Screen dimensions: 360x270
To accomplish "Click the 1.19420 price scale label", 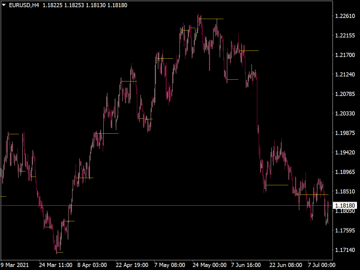I will 345,152.
